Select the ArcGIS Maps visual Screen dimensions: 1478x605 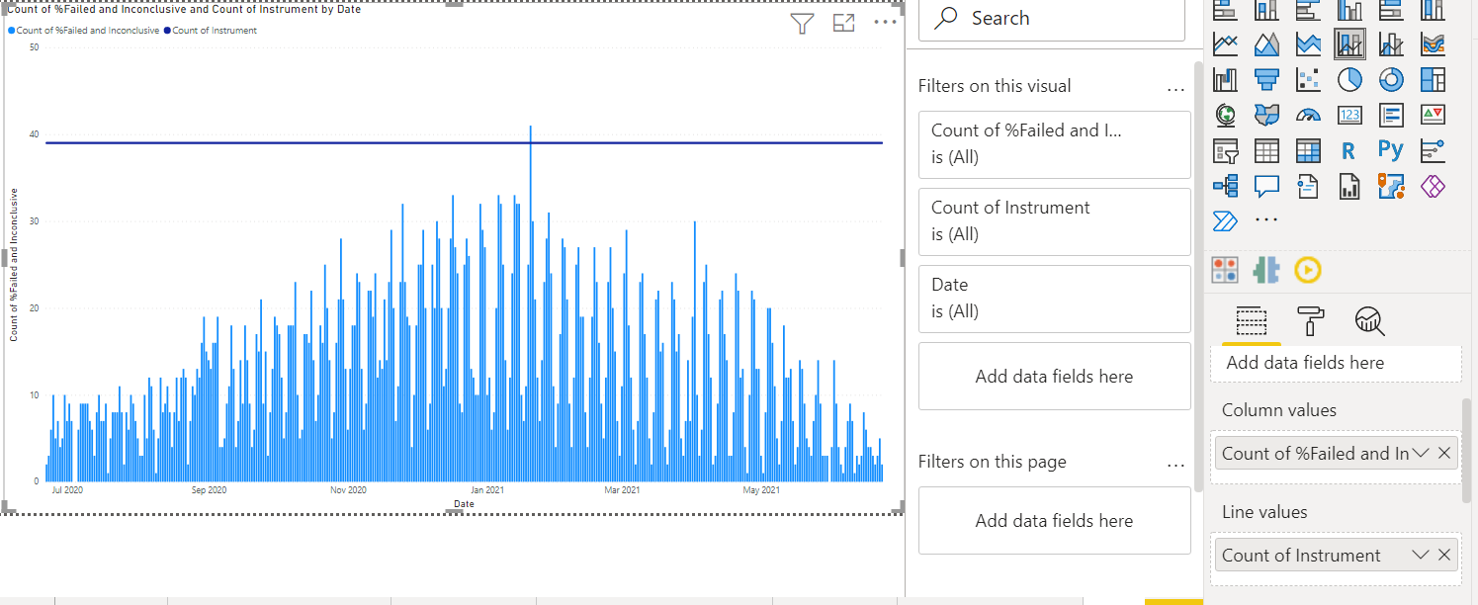tap(1391, 186)
